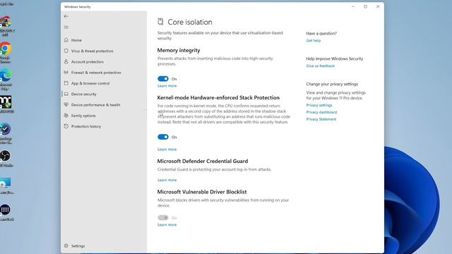Turn off Memory integrity toggle
452x254 pixels.
pos(163,78)
